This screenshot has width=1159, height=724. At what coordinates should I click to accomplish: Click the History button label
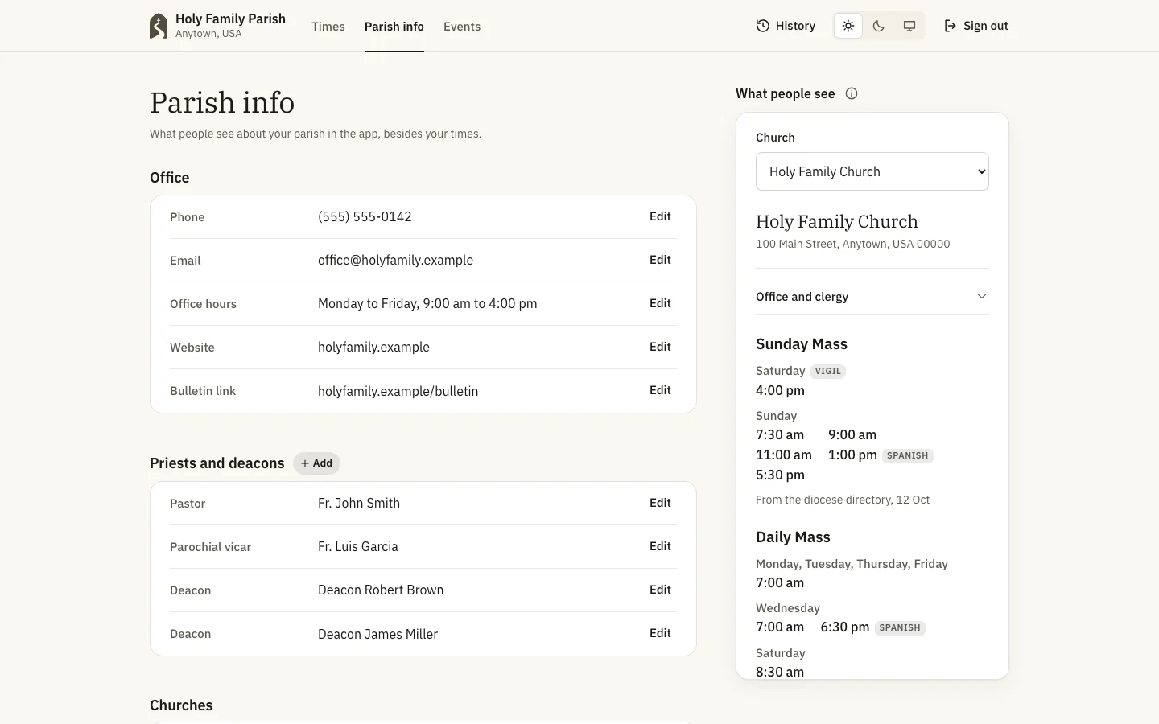point(795,26)
